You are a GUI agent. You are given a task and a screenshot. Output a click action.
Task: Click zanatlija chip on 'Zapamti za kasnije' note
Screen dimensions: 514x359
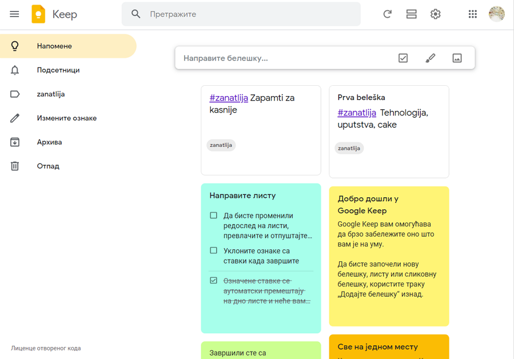point(221,145)
